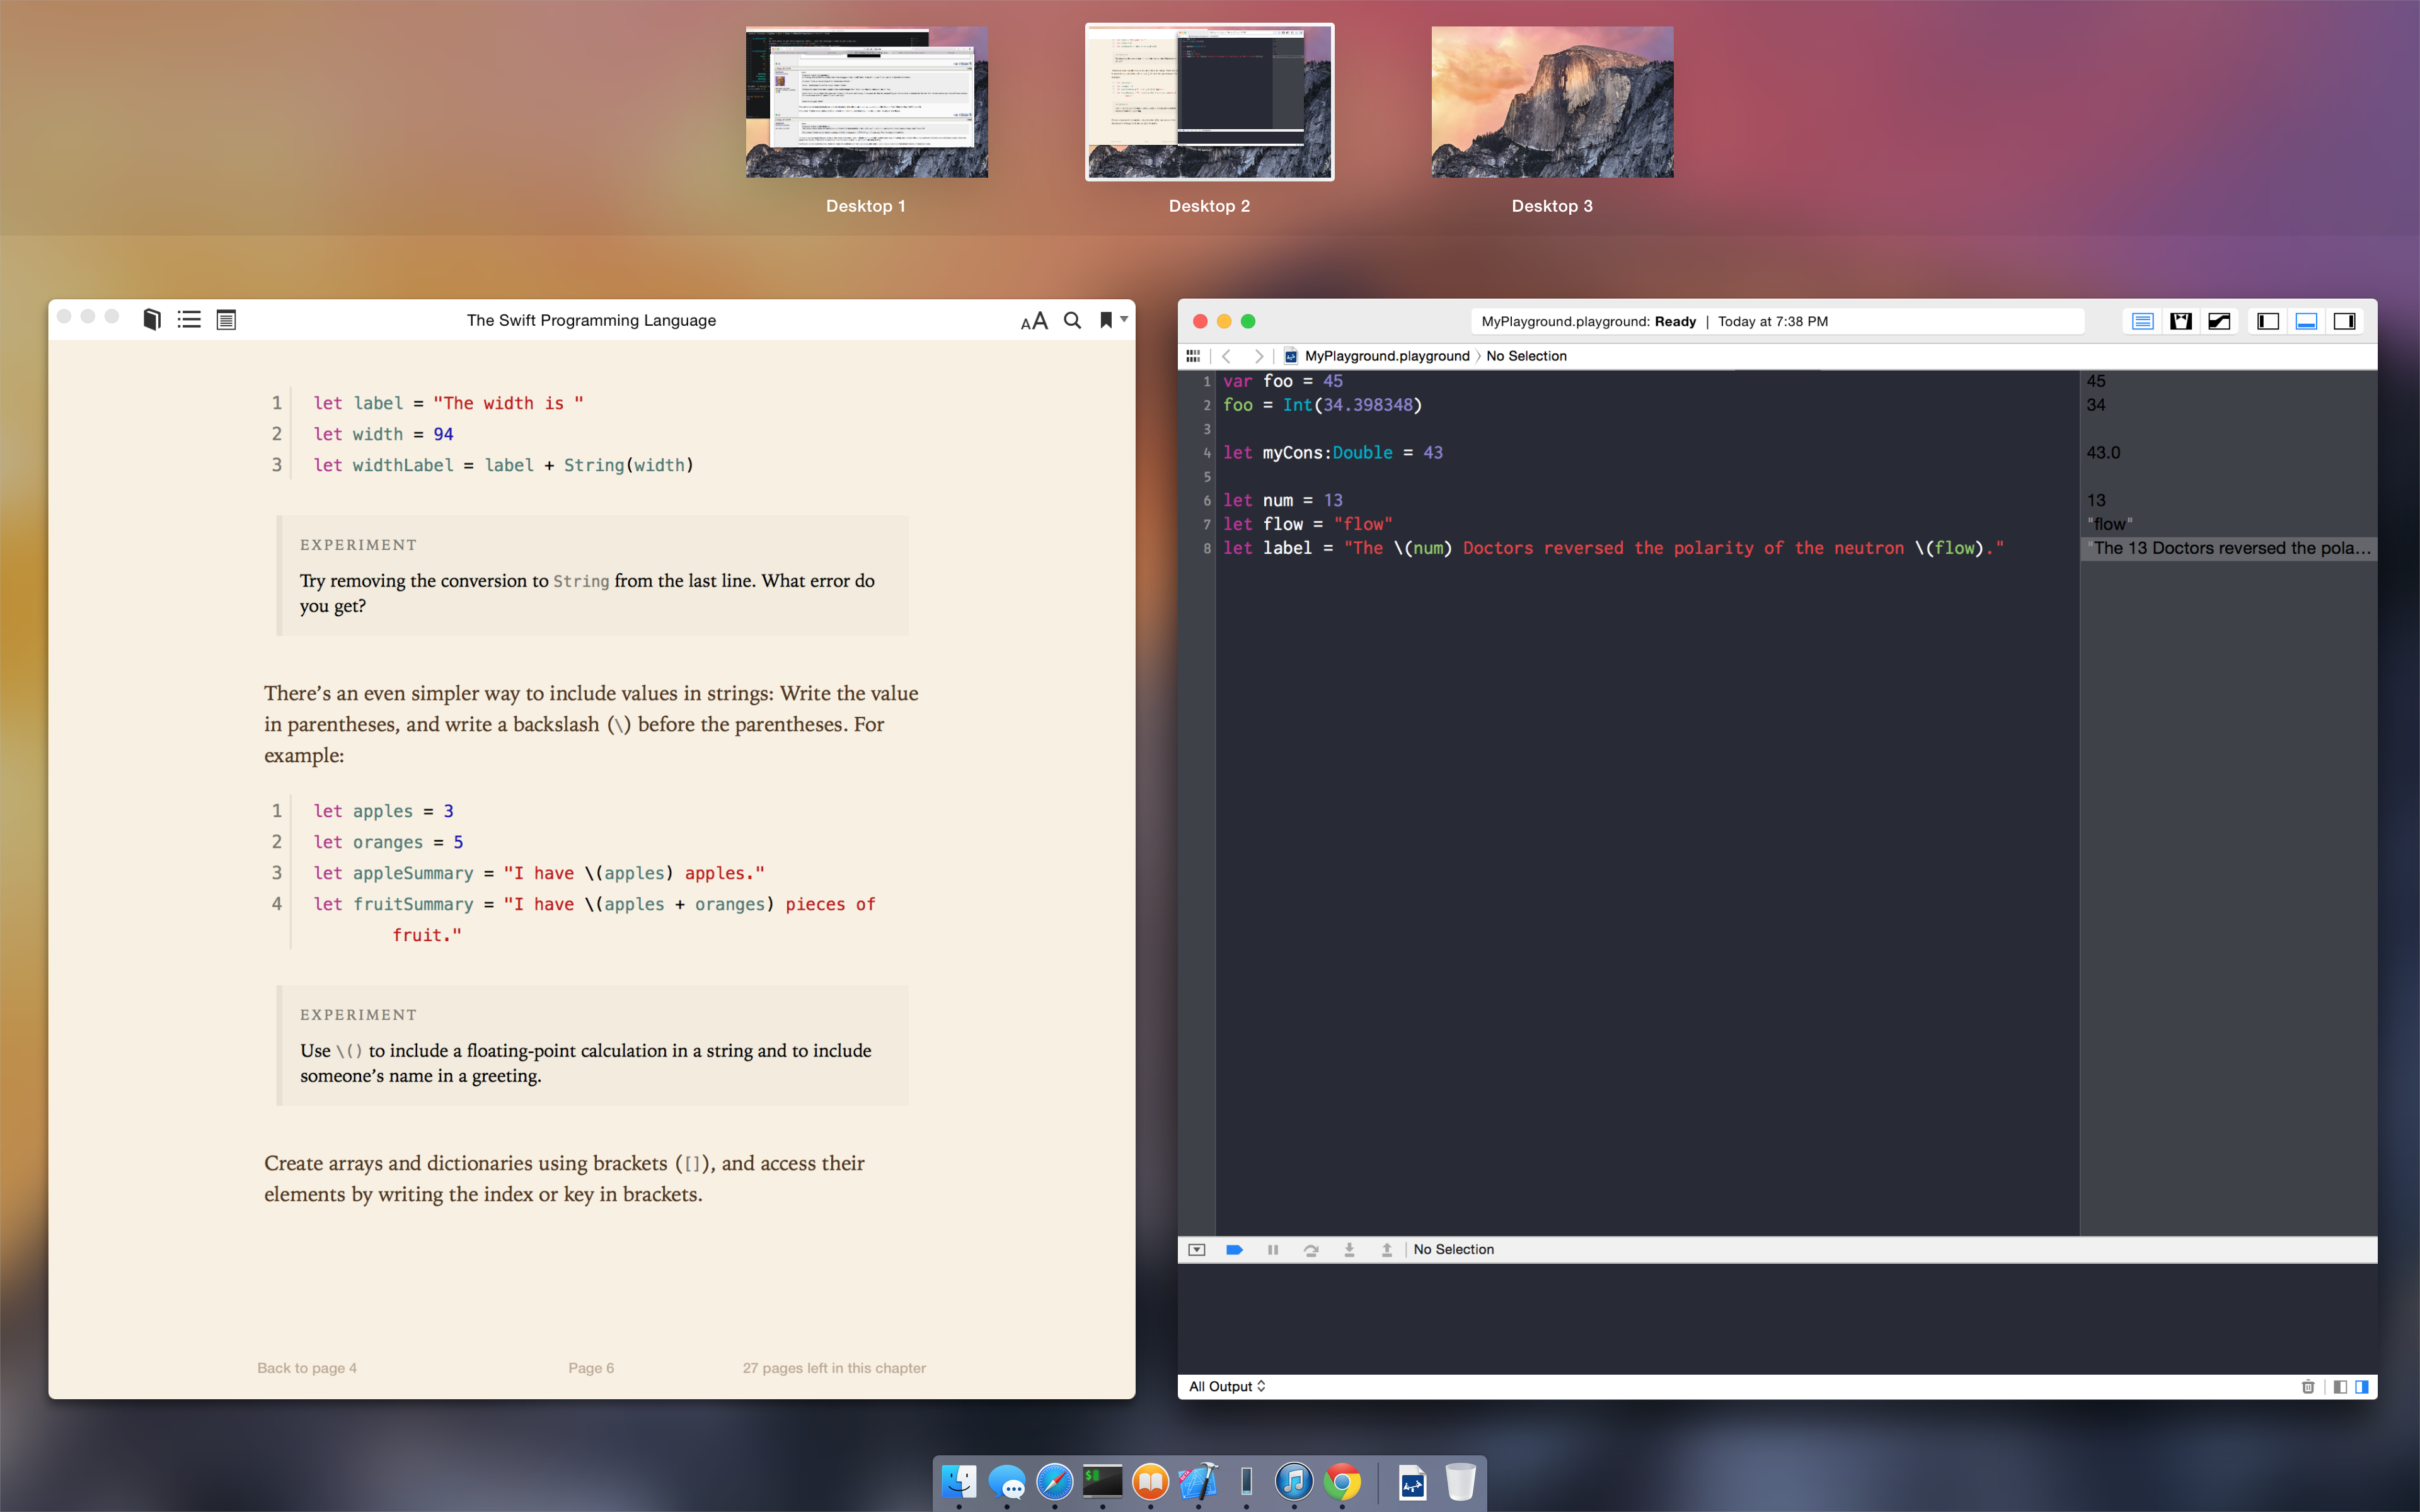The image size is (2420, 1512).
Task: Click the Step Into button in debug bar
Action: click(x=1349, y=1250)
